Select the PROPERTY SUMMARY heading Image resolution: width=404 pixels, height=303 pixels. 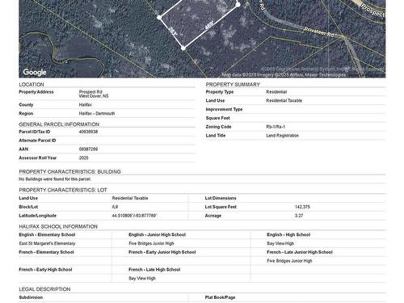pos(233,85)
